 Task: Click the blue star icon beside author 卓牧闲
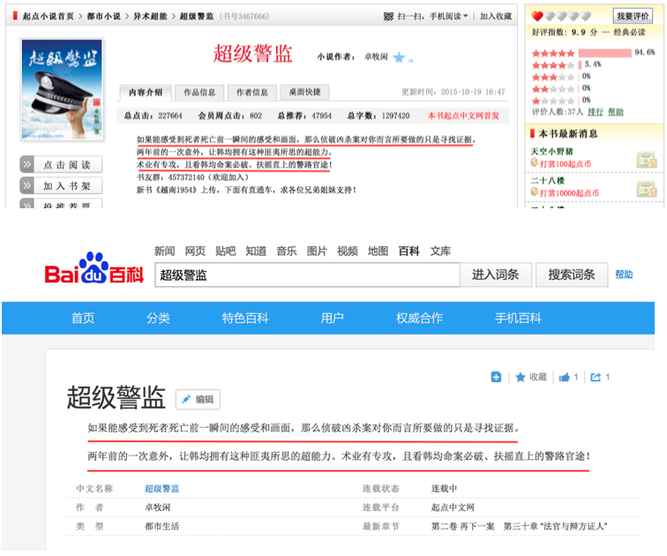pyautogui.click(x=399, y=57)
